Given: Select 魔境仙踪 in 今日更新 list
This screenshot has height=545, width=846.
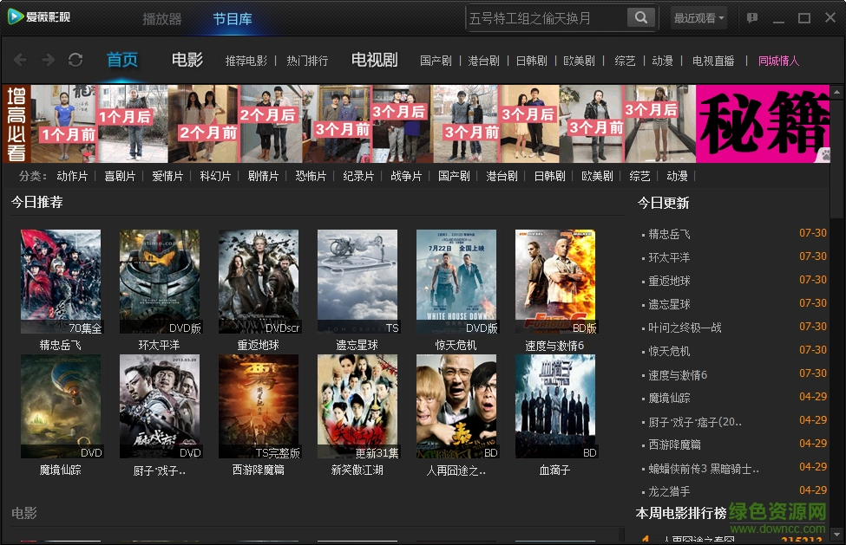Looking at the screenshot, I should (669, 398).
